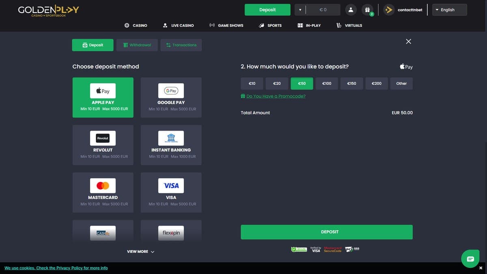Choose the €200 deposit amount
The image size is (487, 274).
pos(377,84)
